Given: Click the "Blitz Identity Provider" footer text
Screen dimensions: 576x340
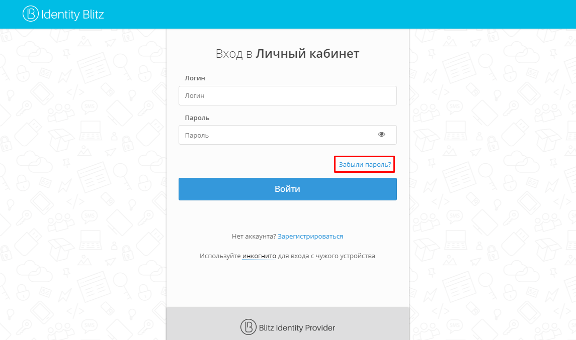Looking at the screenshot, I should point(297,328).
